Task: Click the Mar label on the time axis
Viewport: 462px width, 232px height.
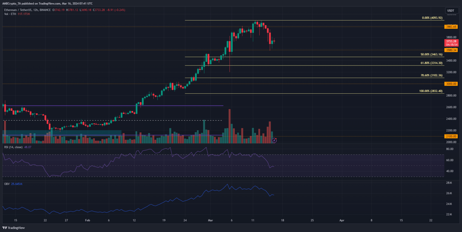Action: tap(209, 220)
